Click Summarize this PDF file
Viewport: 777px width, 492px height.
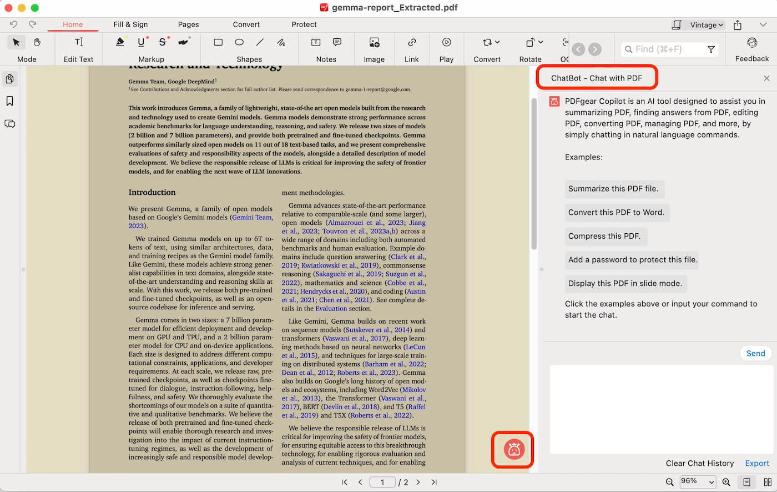(614, 189)
